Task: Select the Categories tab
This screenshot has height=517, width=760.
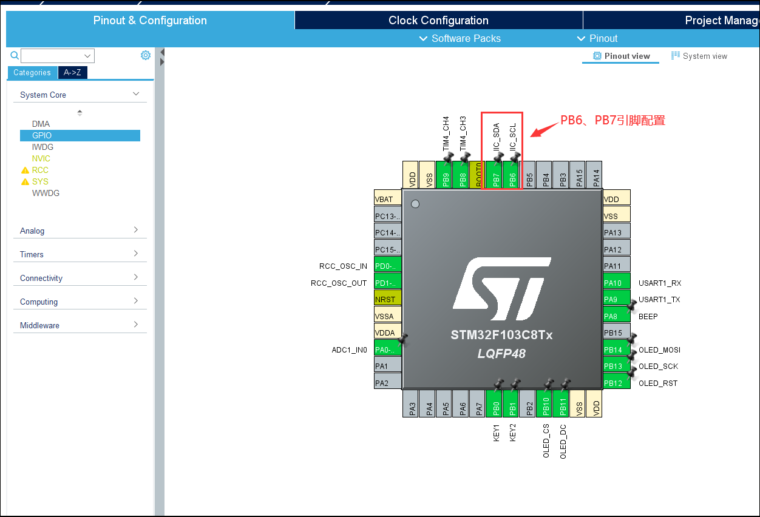Action: (32, 73)
